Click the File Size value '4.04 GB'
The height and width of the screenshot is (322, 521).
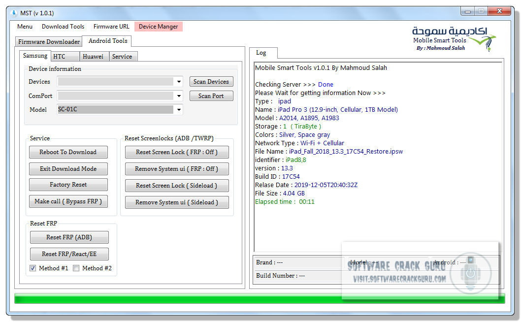tap(293, 193)
